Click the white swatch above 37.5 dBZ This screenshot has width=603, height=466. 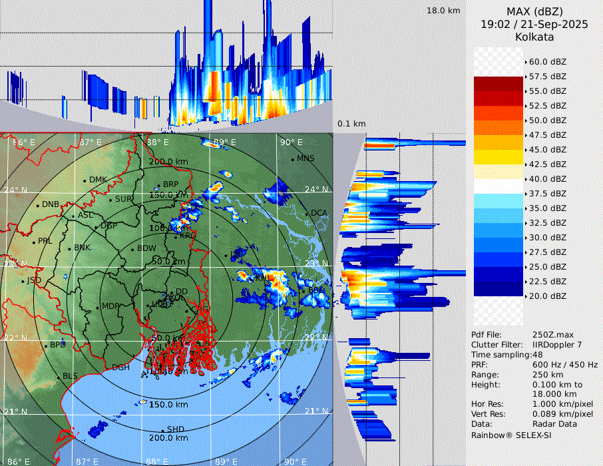coord(499,186)
